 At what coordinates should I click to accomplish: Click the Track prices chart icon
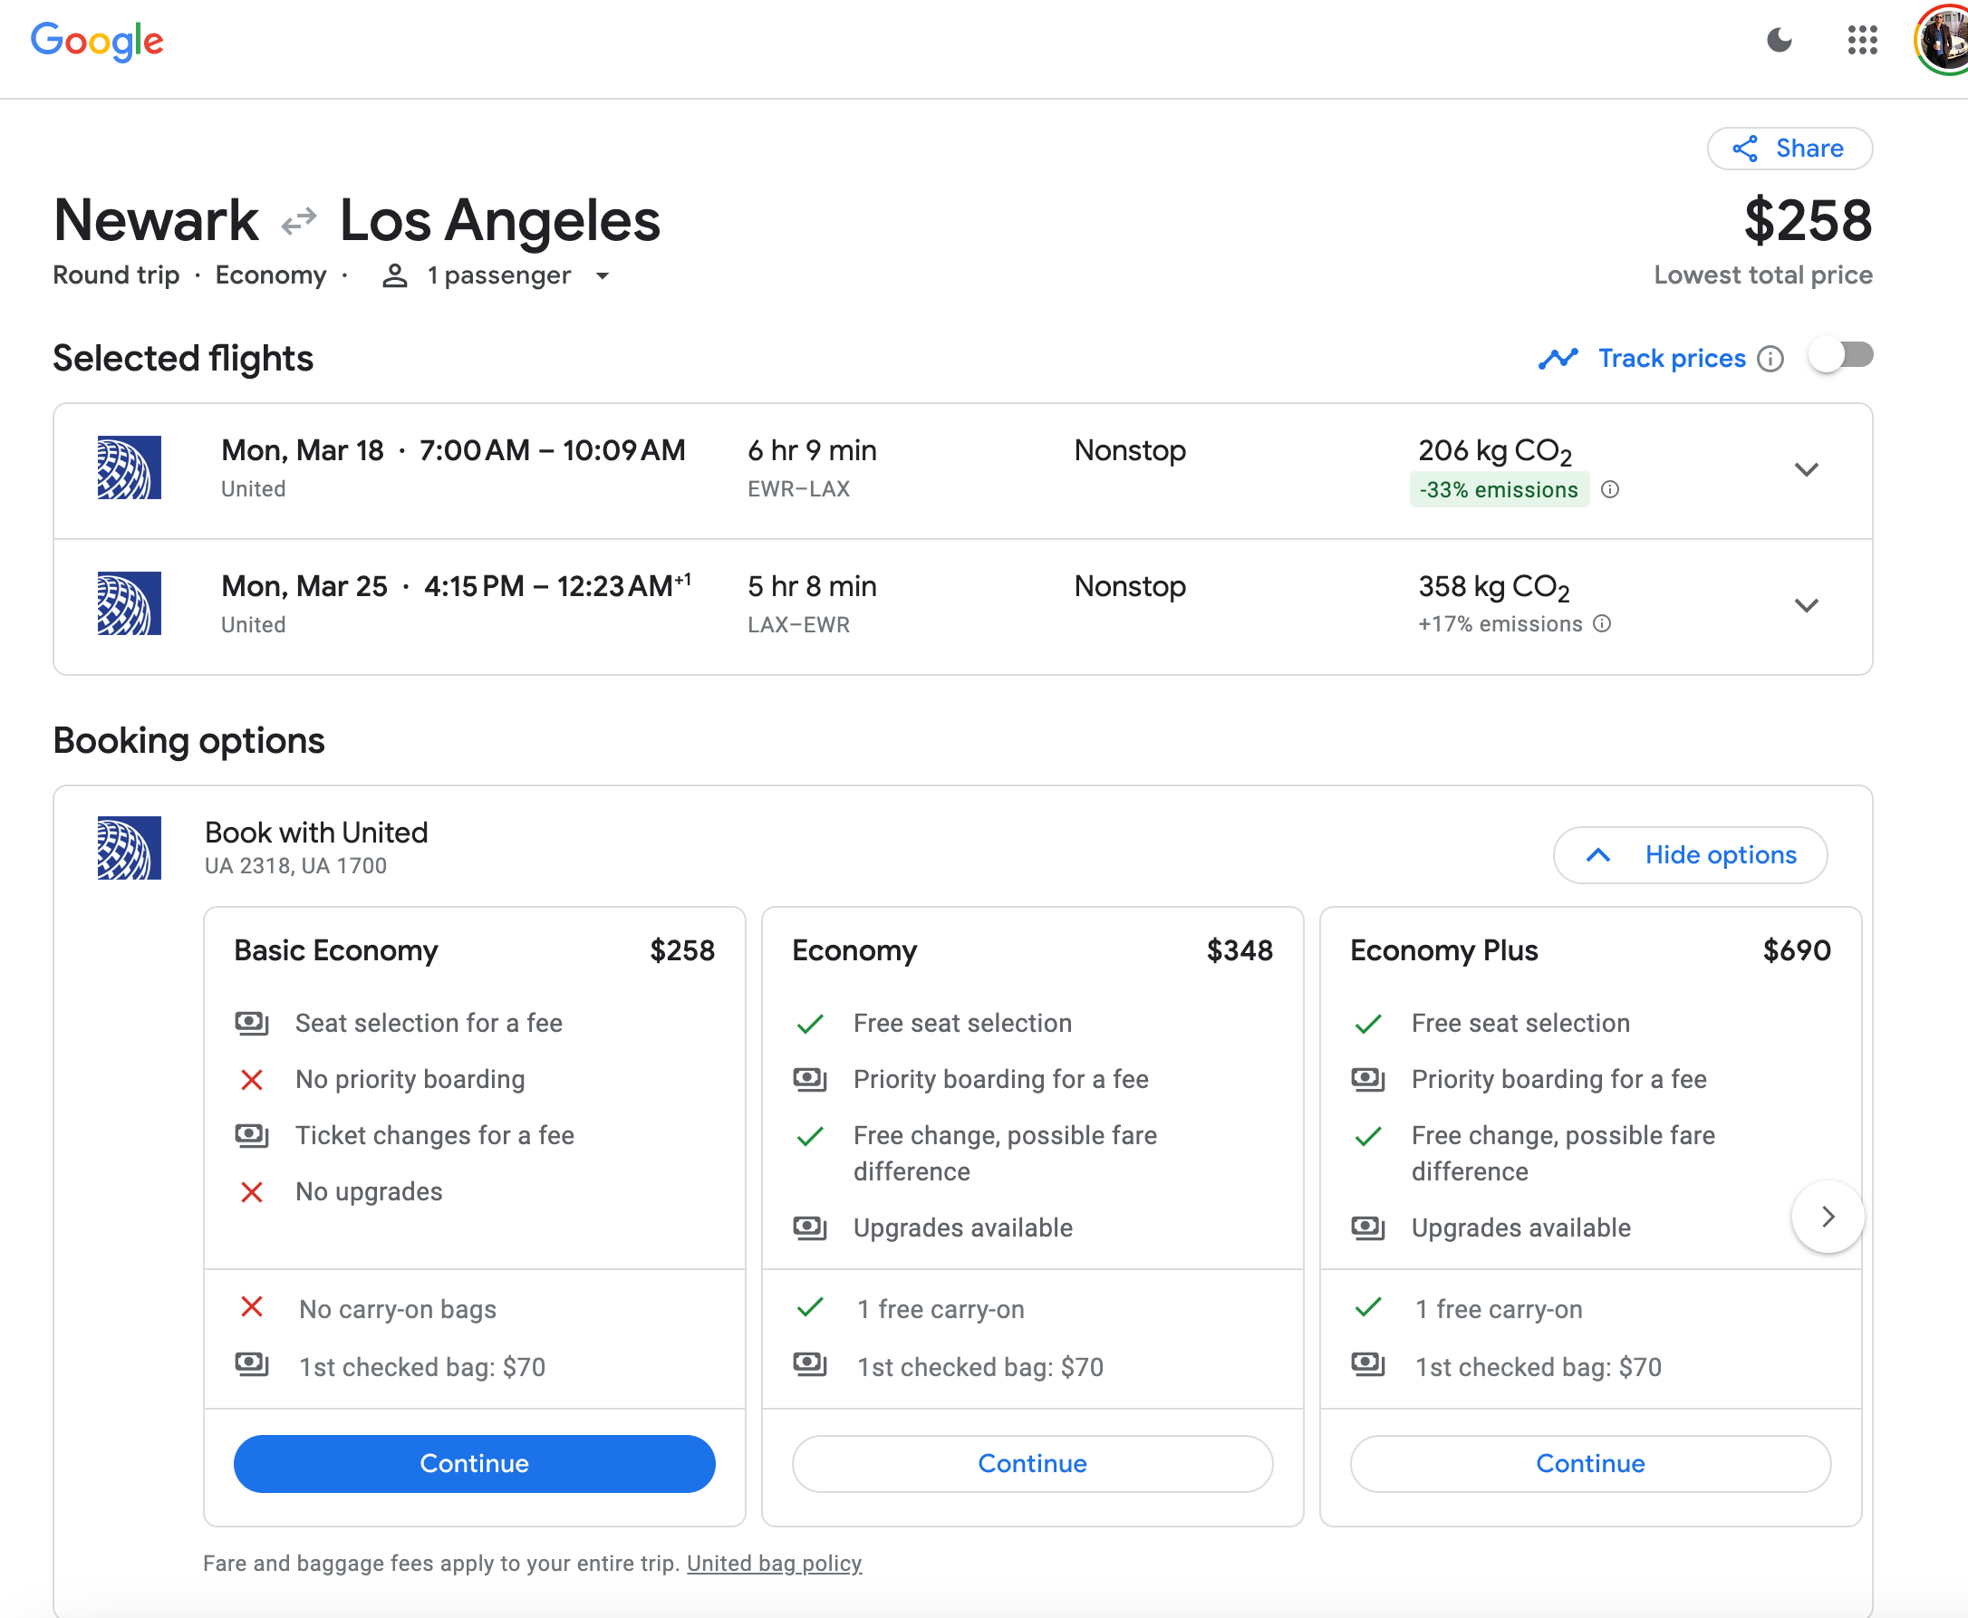(1558, 359)
